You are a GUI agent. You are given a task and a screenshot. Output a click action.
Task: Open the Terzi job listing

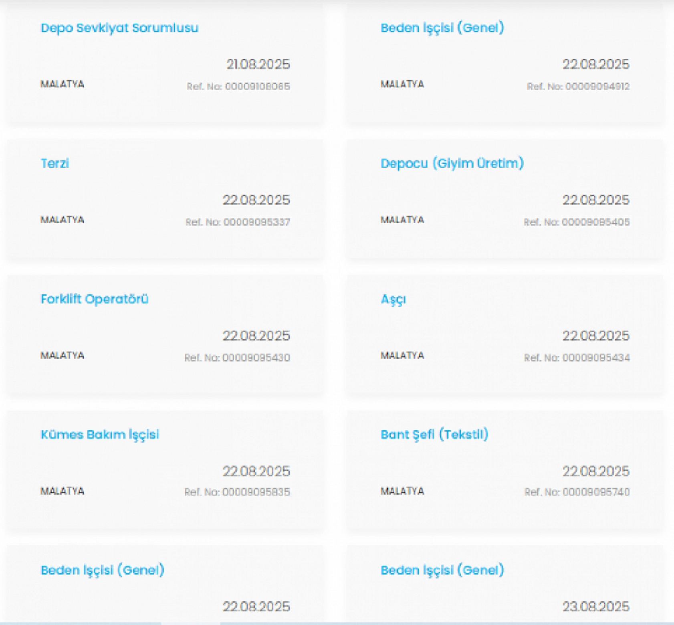[55, 163]
